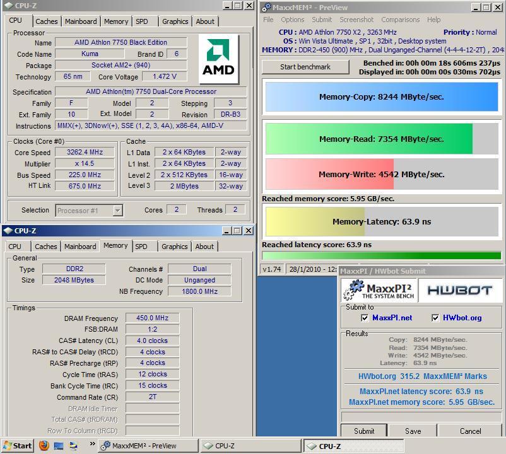Viewport: 506px width, 454px height.
Task: Select About tab in lower CPU-Z window
Action: (x=204, y=247)
